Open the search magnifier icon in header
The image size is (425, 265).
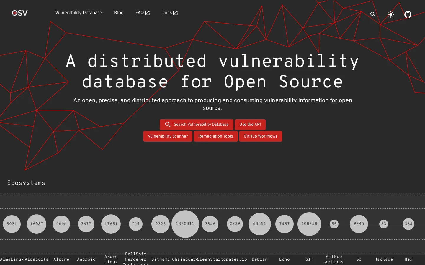[373, 14]
